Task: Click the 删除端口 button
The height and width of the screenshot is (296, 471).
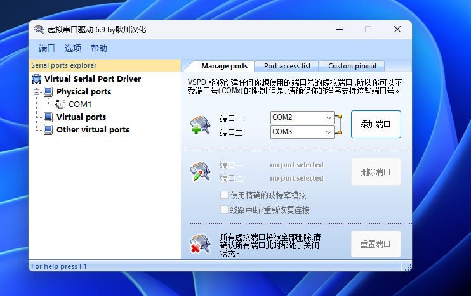Action: (376, 172)
